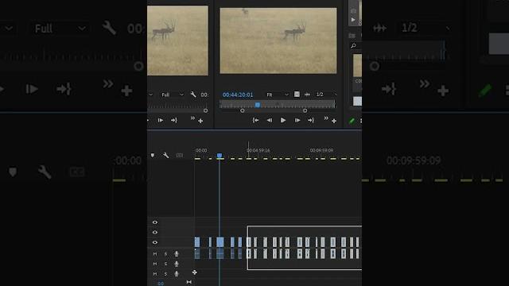Click the green pencil icon
The image size is (509, 286).
point(352,121)
